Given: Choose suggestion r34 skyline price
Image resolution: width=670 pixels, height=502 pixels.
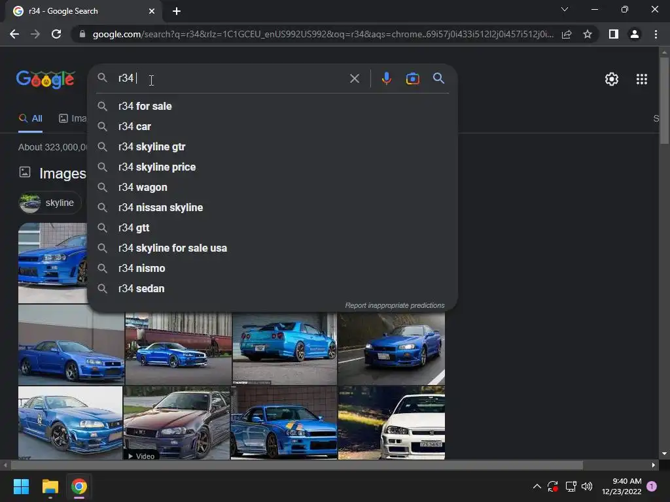Looking at the screenshot, I should click(x=272, y=167).
